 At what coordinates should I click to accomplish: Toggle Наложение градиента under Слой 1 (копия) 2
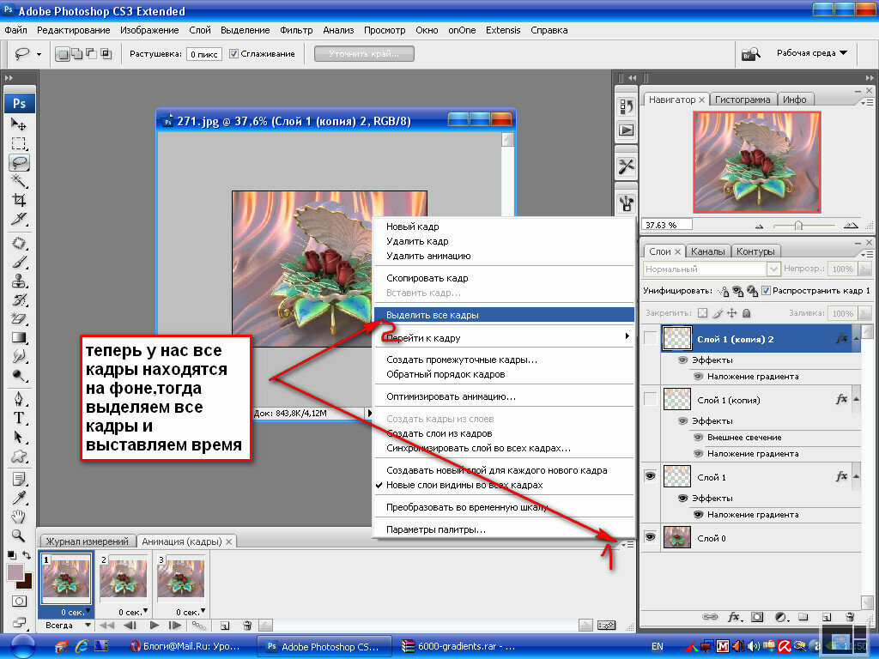click(x=699, y=376)
